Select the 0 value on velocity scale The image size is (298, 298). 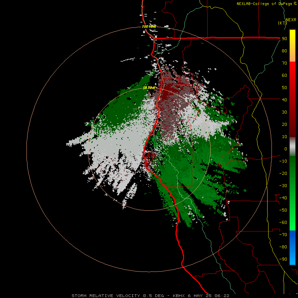286,149
